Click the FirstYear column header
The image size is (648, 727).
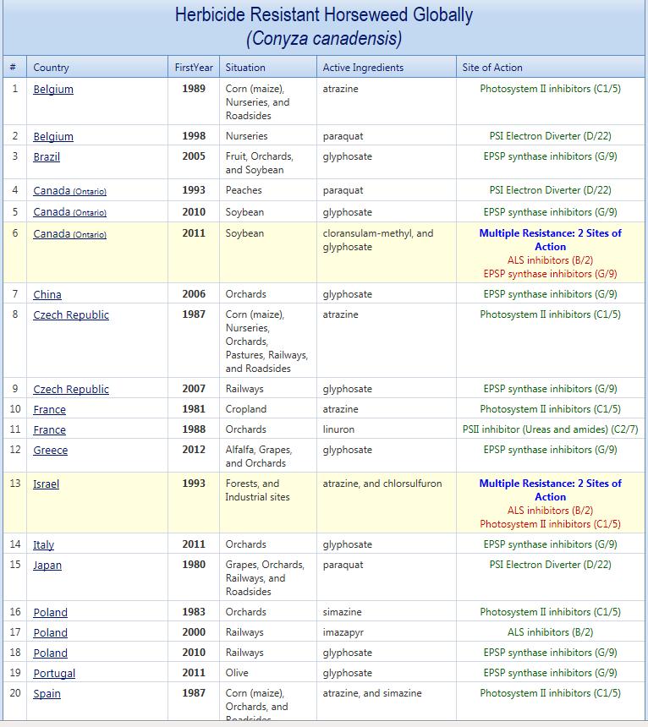click(x=194, y=68)
